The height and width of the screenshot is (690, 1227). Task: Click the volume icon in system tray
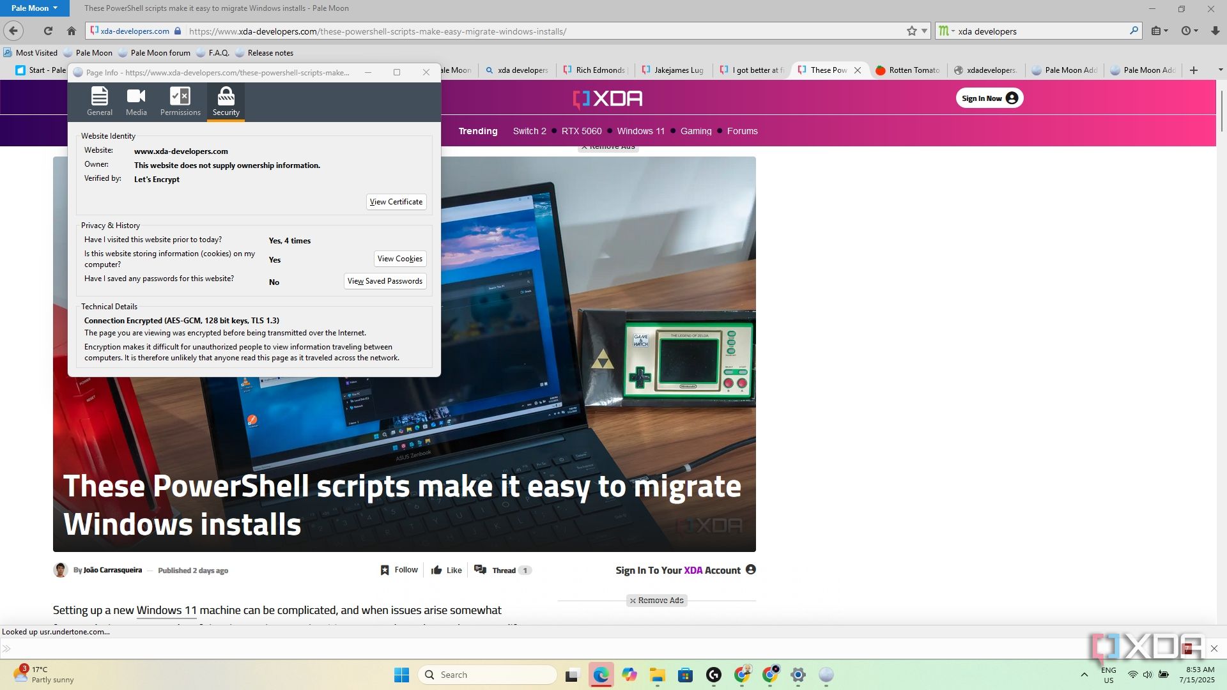coord(1148,675)
